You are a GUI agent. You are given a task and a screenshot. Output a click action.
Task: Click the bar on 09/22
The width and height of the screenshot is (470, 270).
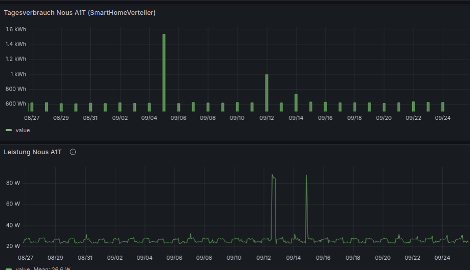(414, 107)
